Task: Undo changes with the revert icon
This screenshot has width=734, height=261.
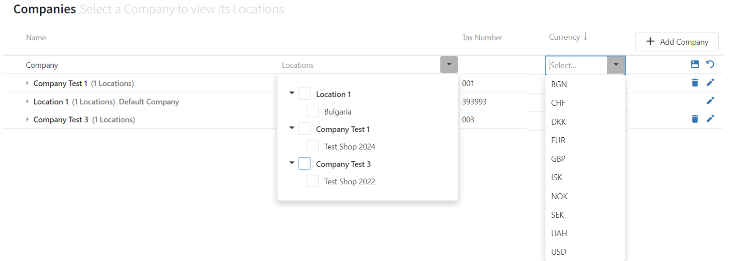Action: point(710,64)
